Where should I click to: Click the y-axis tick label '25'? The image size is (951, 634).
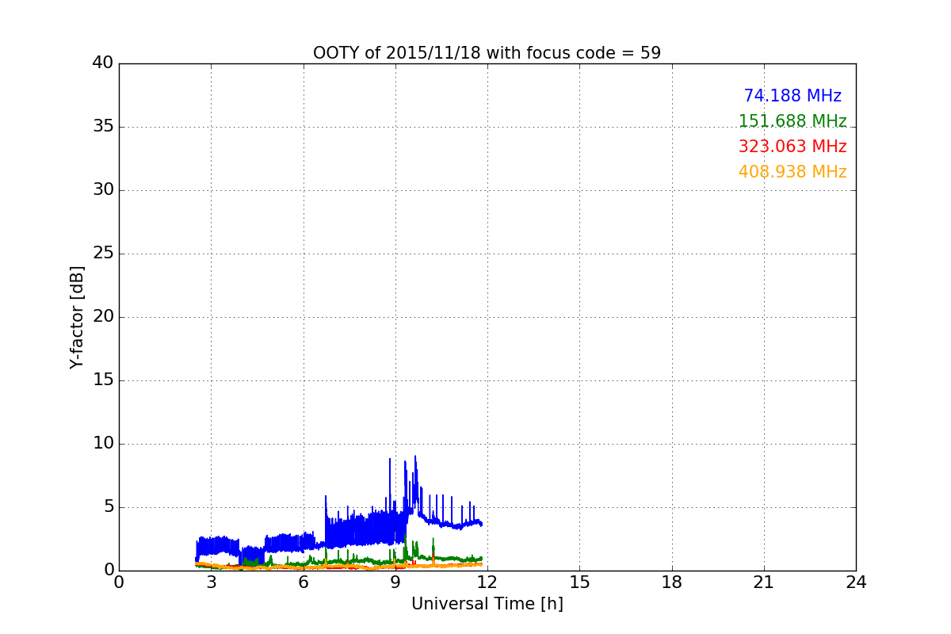[103, 254]
